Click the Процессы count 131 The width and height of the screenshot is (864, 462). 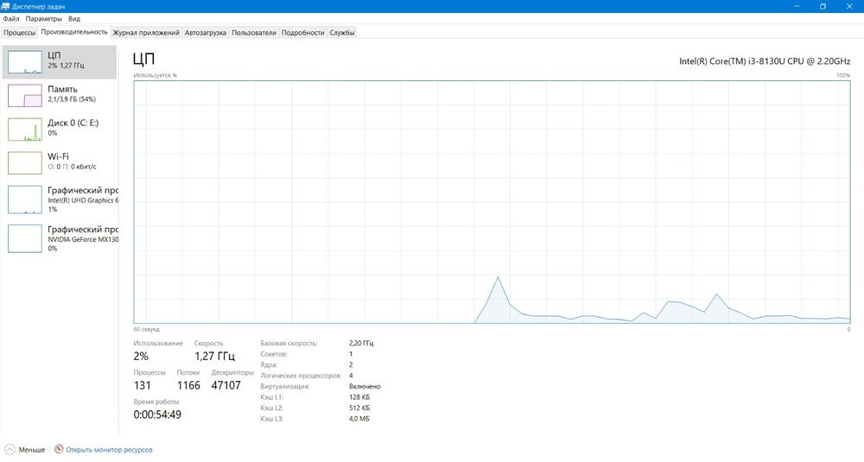point(143,385)
